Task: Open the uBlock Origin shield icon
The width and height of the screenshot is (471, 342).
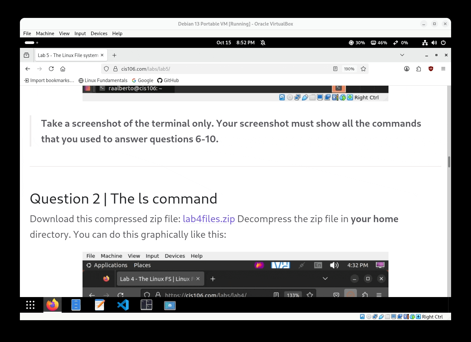Action: [431, 69]
